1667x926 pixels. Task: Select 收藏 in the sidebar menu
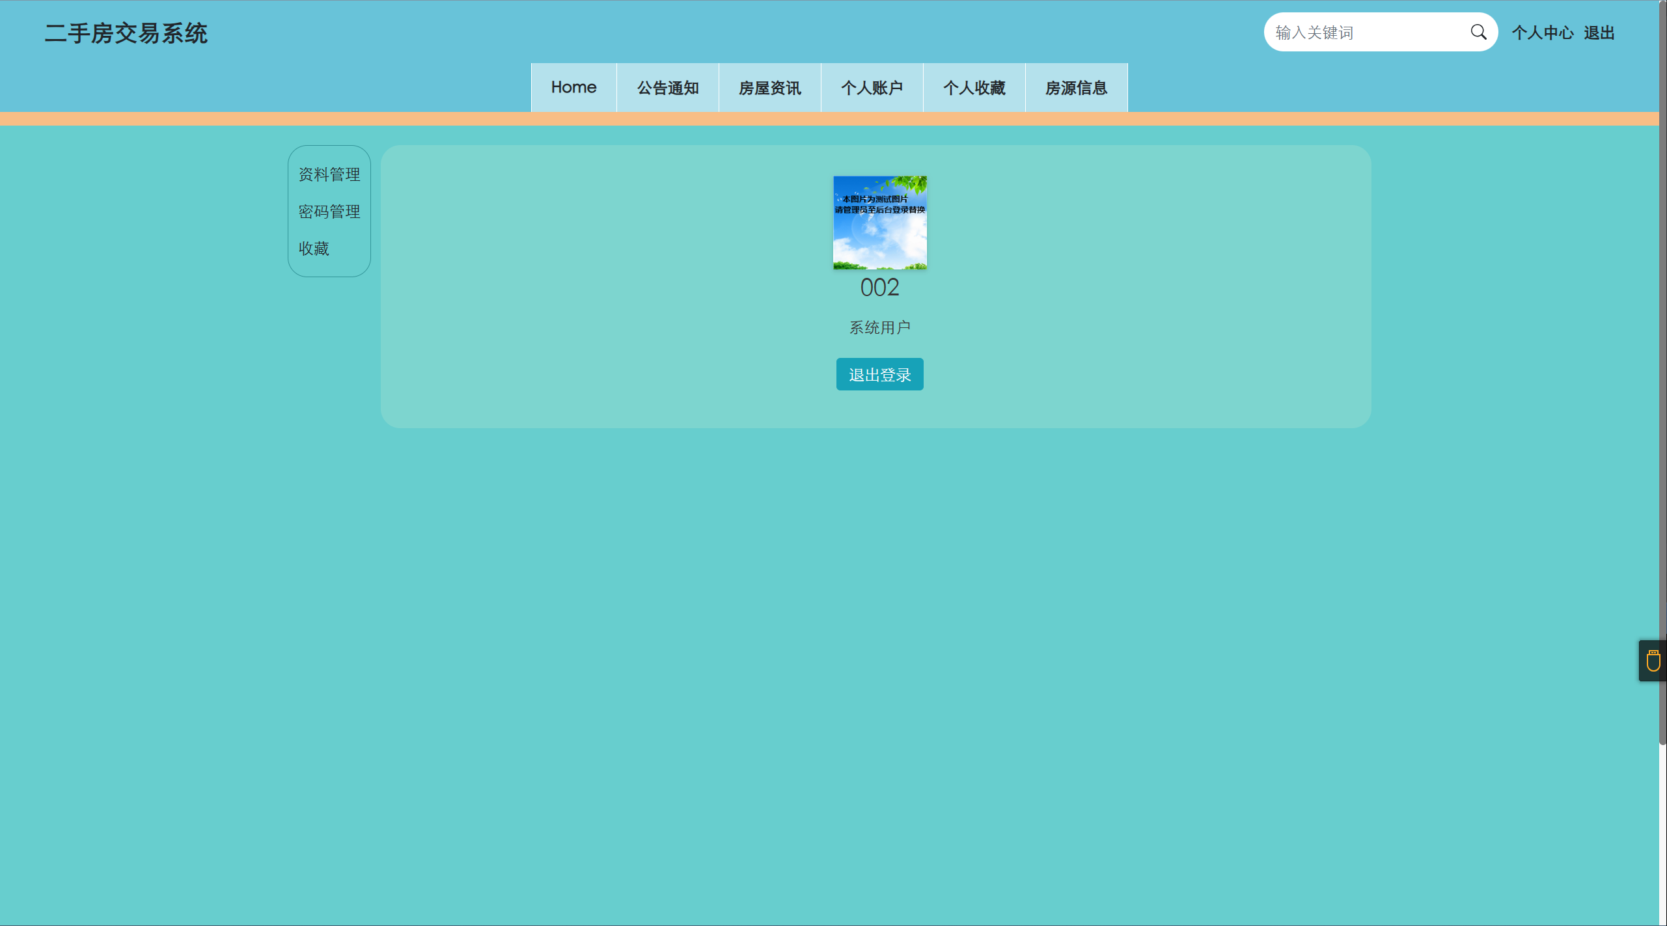tap(314, 249)
